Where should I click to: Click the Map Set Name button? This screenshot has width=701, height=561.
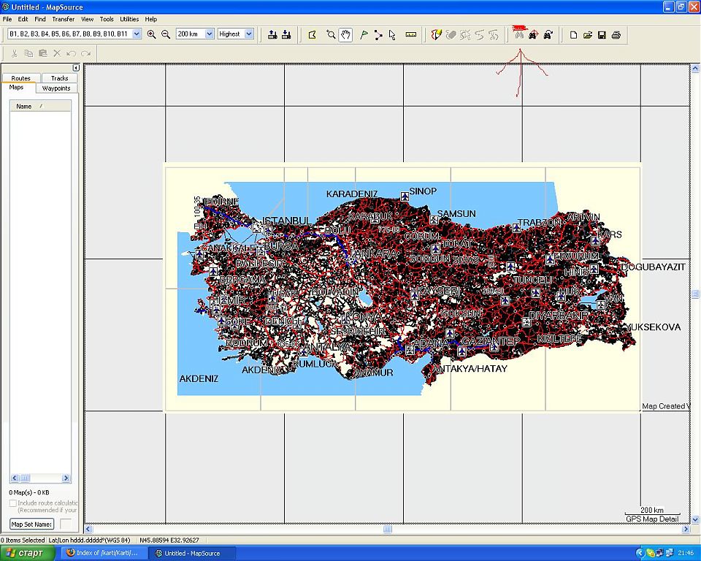click(x=31, y=524)
